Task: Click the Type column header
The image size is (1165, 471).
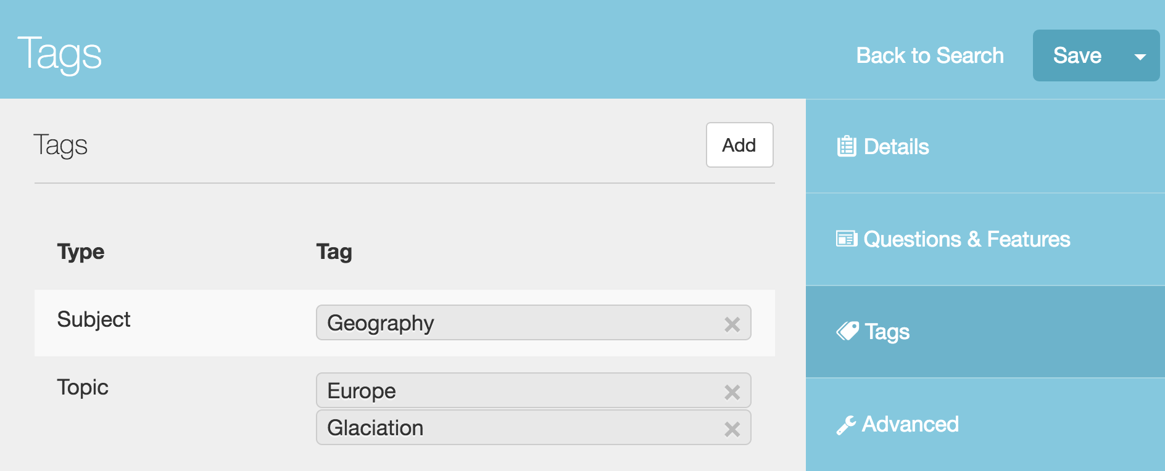Action: 81,252
